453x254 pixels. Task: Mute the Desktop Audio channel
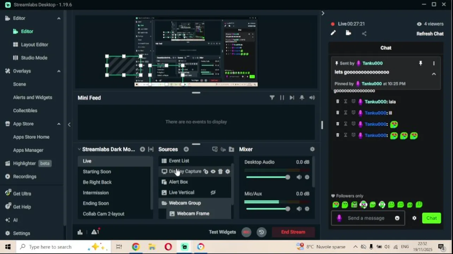tap(299, 177)
